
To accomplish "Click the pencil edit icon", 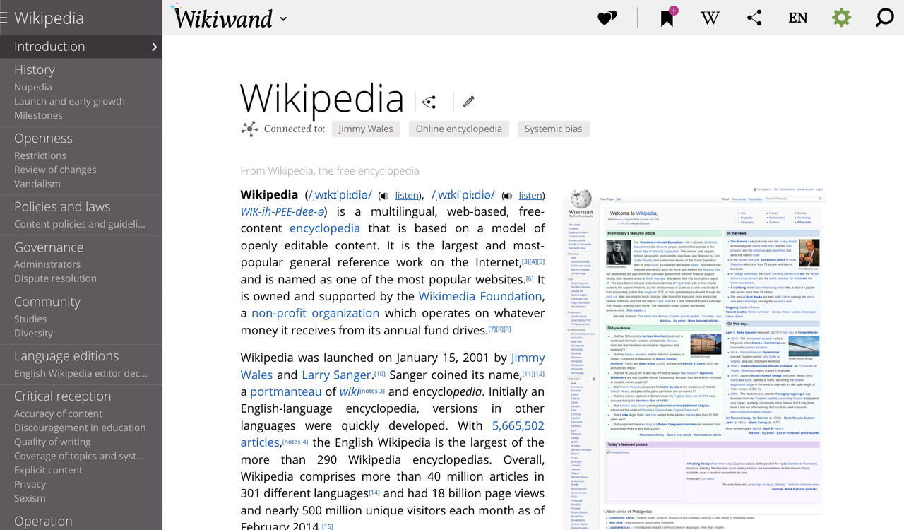I will [468, 102].
